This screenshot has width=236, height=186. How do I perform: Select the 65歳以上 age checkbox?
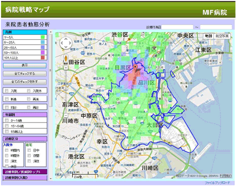point(7,131)
